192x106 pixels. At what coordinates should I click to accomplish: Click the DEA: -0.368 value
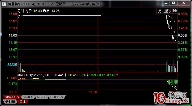point(77,75)
